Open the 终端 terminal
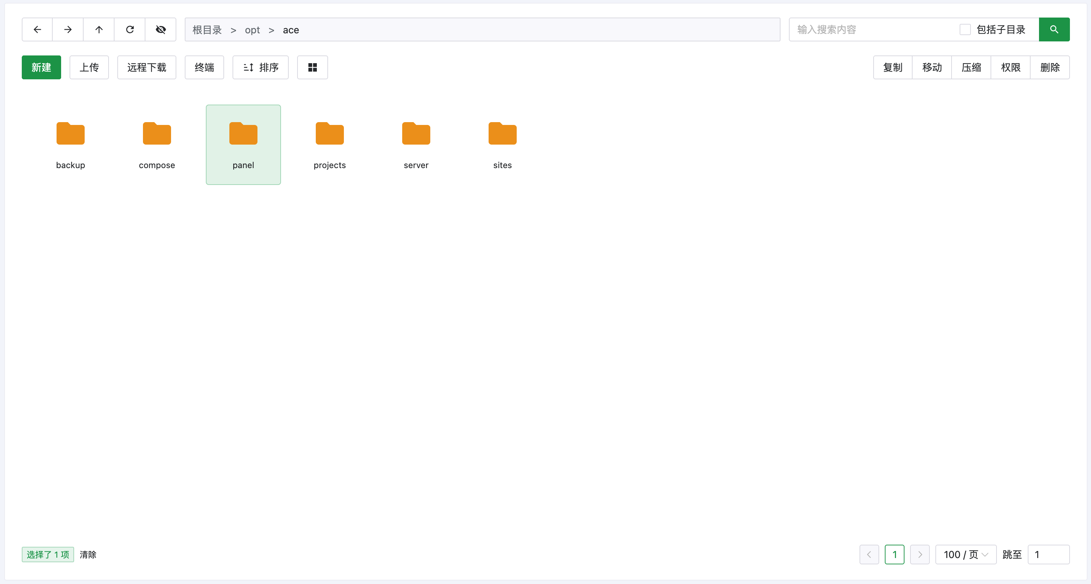Viewport: 1091px width, 584px height. (204, 67)
